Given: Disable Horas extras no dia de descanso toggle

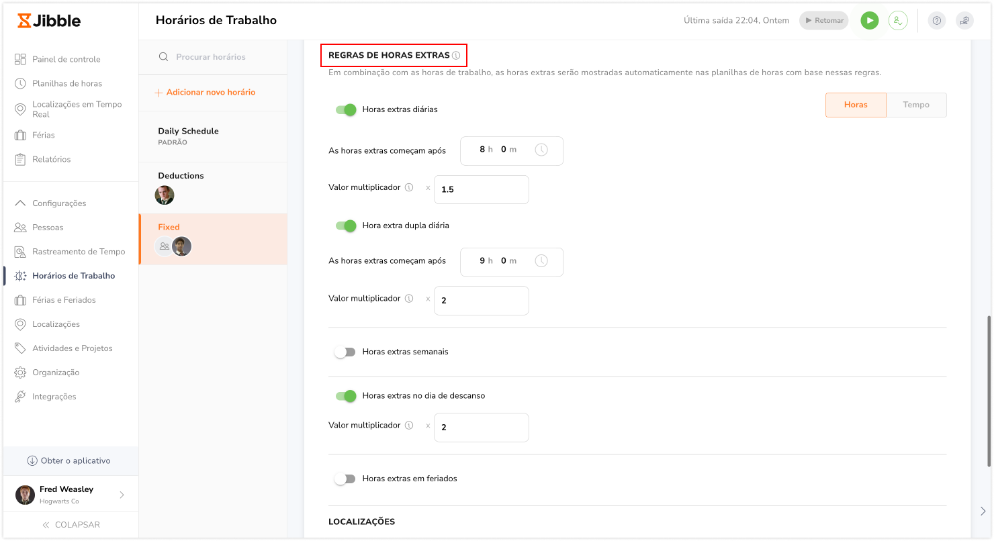Looking at the screenshot, I should coord(346,396).
